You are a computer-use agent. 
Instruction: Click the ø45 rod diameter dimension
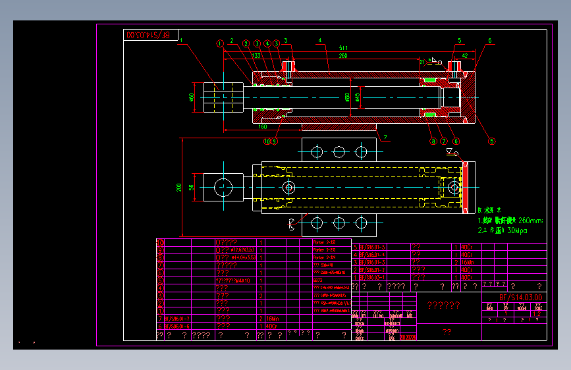coord(357,97)
